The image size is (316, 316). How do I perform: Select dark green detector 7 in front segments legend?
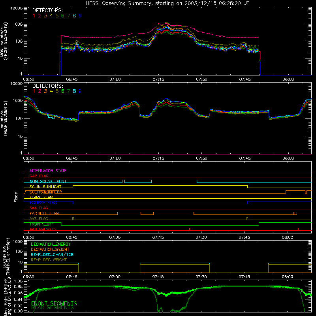68,16
